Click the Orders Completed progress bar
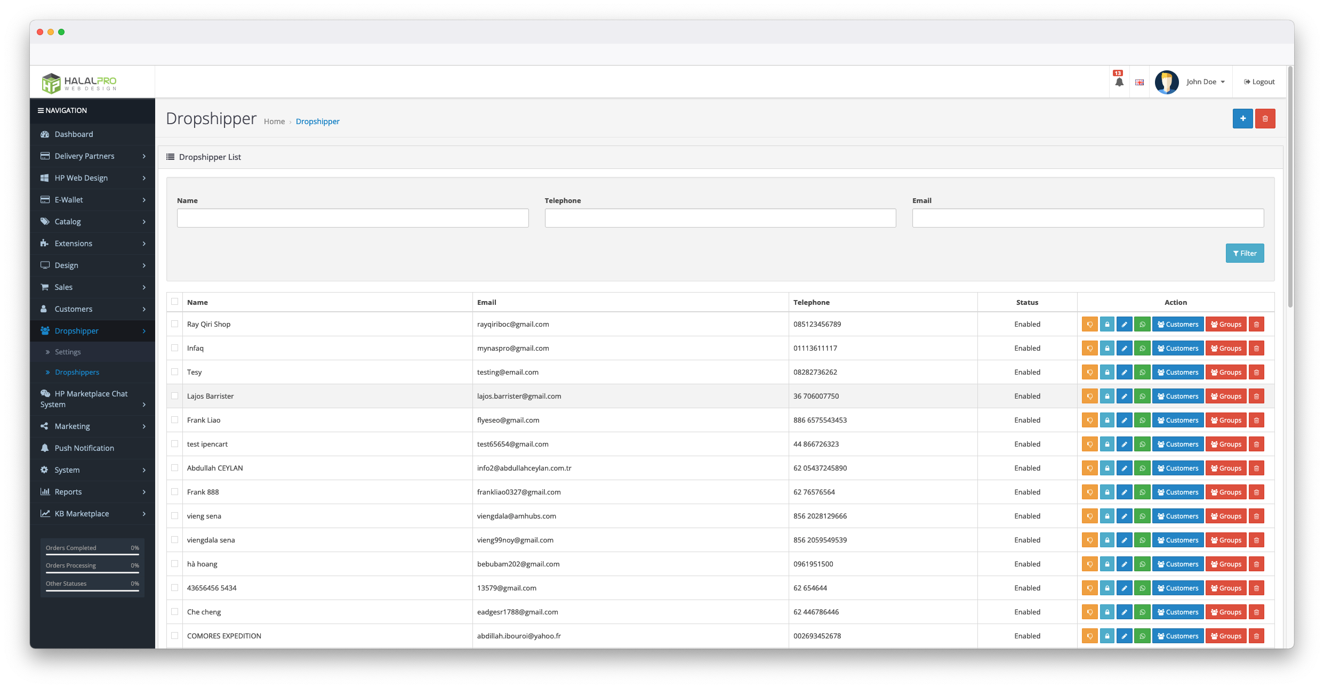The height and width of the screenshot is (688, 1324). 91,555
